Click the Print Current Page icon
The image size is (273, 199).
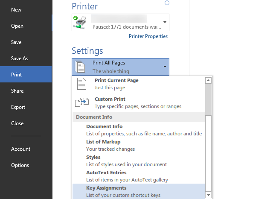coord(81,84)
